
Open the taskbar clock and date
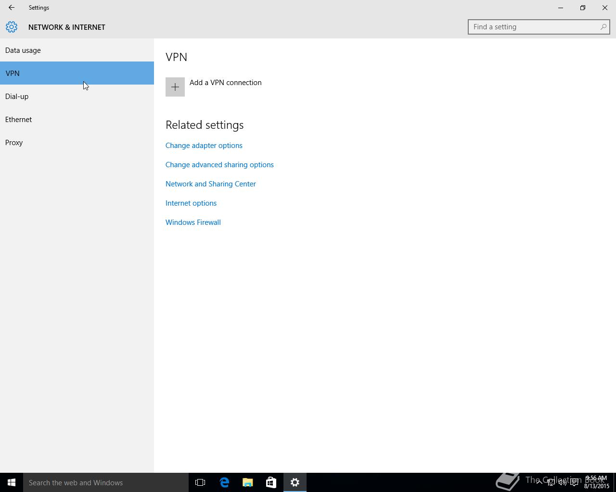[596, 482]
